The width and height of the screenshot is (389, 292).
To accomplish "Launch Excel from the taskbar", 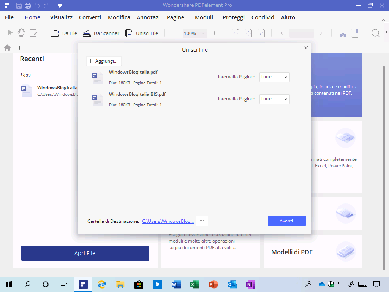I will coord(195,284).
